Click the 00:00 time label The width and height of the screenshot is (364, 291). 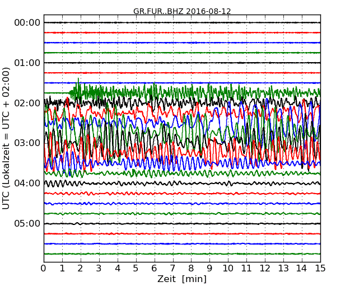[27, 23]
